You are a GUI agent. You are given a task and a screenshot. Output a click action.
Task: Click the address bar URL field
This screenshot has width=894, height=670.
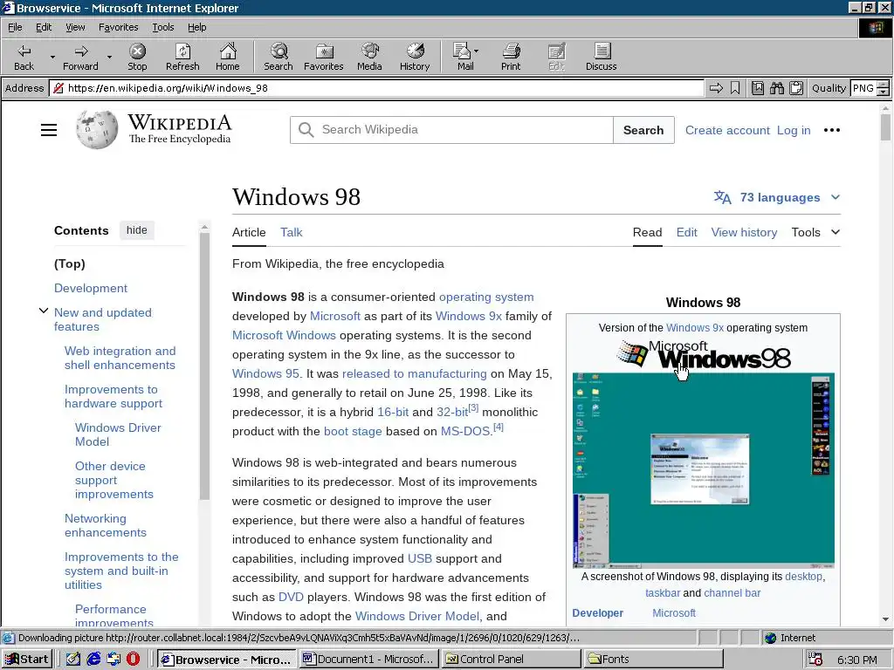(376, 88)
